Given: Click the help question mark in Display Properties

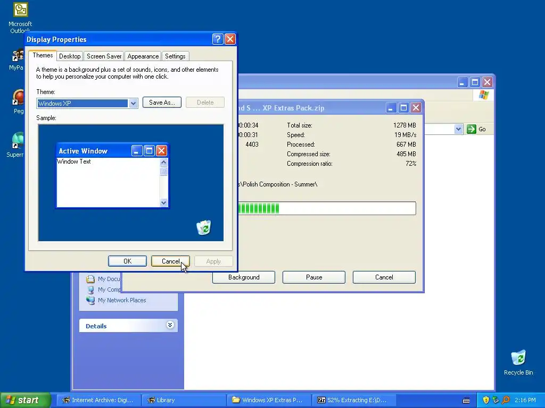Looking at the screenshot, I should click(x=218, y=39).
